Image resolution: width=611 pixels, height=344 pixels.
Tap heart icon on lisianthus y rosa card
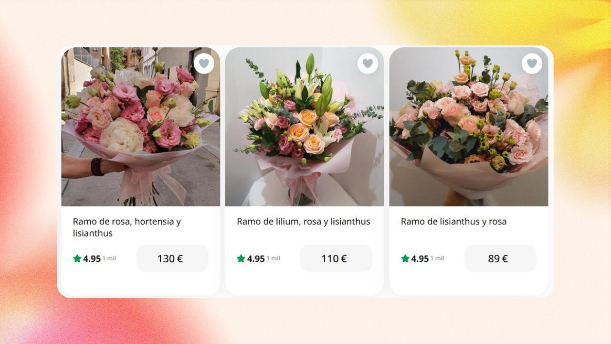532,63
